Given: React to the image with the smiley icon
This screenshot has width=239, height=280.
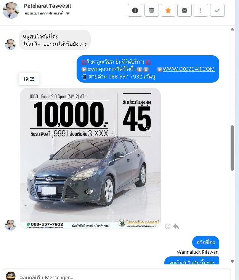Looking at the screenshot, I should click(168, 226).
